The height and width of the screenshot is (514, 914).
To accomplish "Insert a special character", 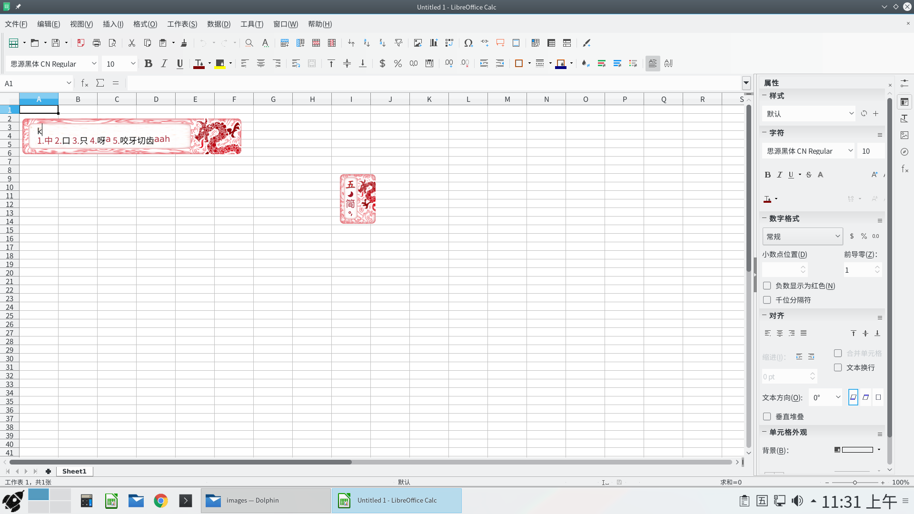I will (468, 43).
